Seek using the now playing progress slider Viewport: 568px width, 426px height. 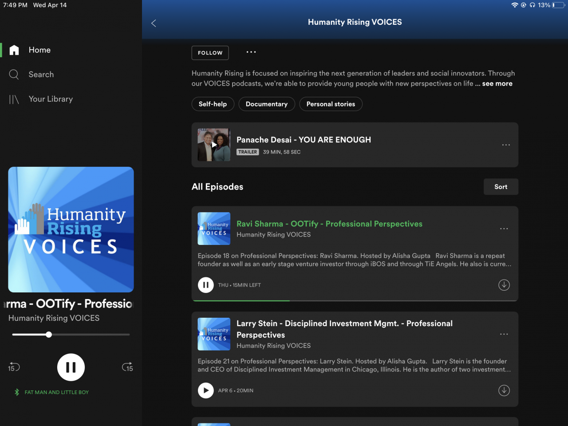coord(71,335)
